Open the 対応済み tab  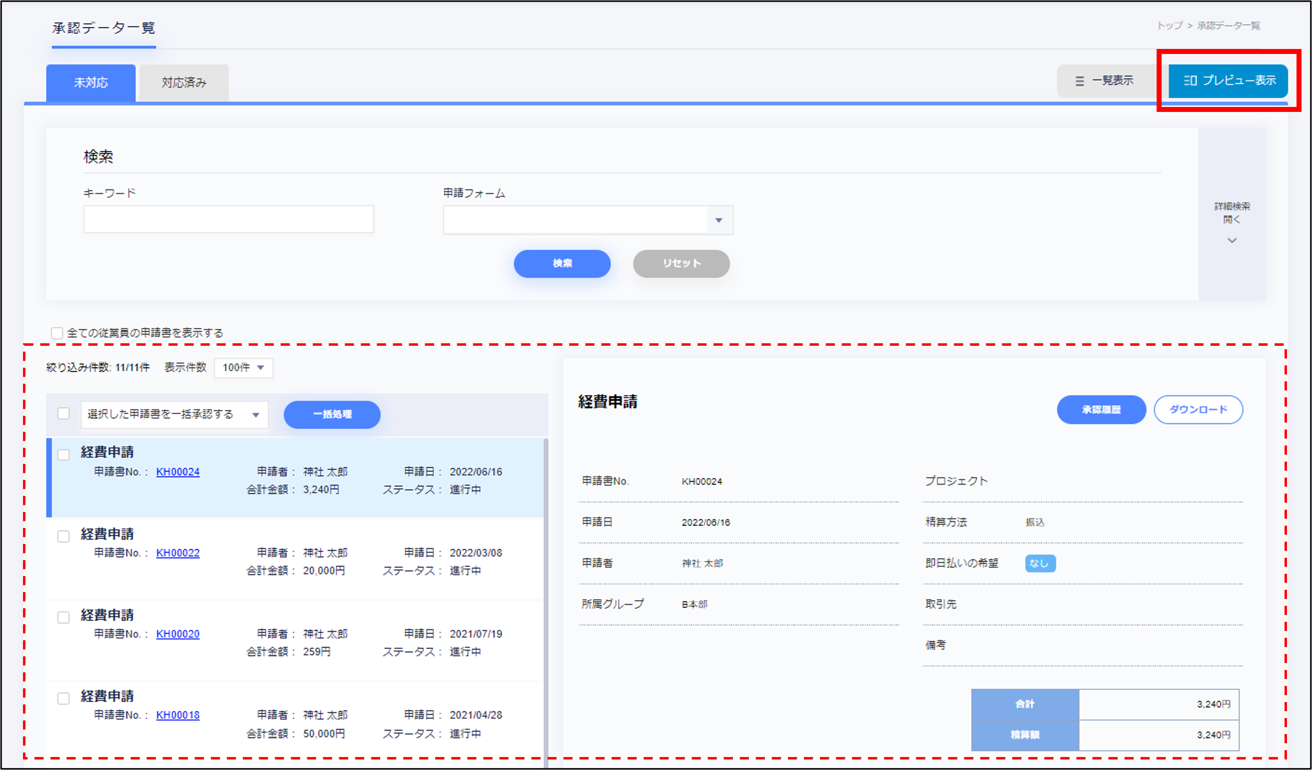click(x=184, y=82)
